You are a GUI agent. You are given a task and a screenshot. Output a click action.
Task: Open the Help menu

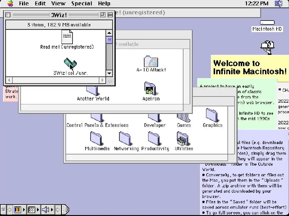click(x=104, y=3)
